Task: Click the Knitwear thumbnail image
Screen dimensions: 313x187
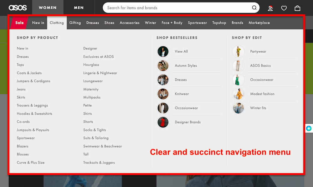Action: click(163, 94)
